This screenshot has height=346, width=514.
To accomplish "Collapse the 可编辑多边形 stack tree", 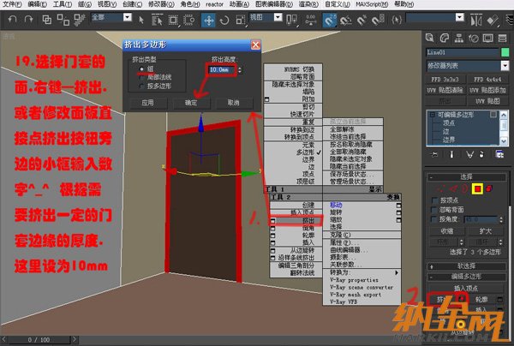I will (x=433, y=115).
